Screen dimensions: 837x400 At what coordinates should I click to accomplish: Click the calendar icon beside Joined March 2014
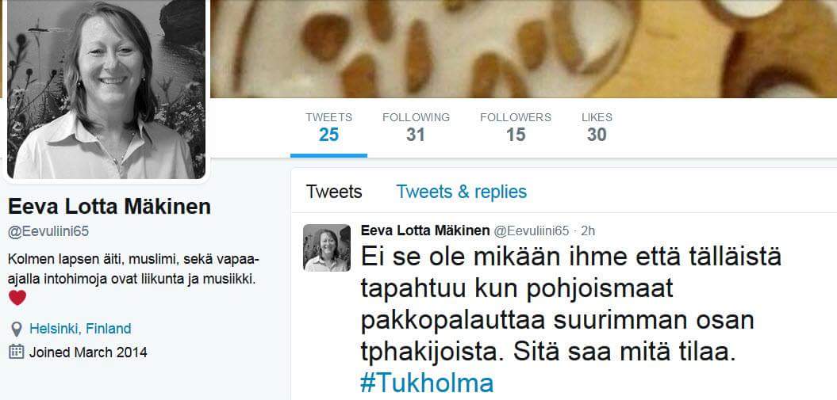coord(17,352)
